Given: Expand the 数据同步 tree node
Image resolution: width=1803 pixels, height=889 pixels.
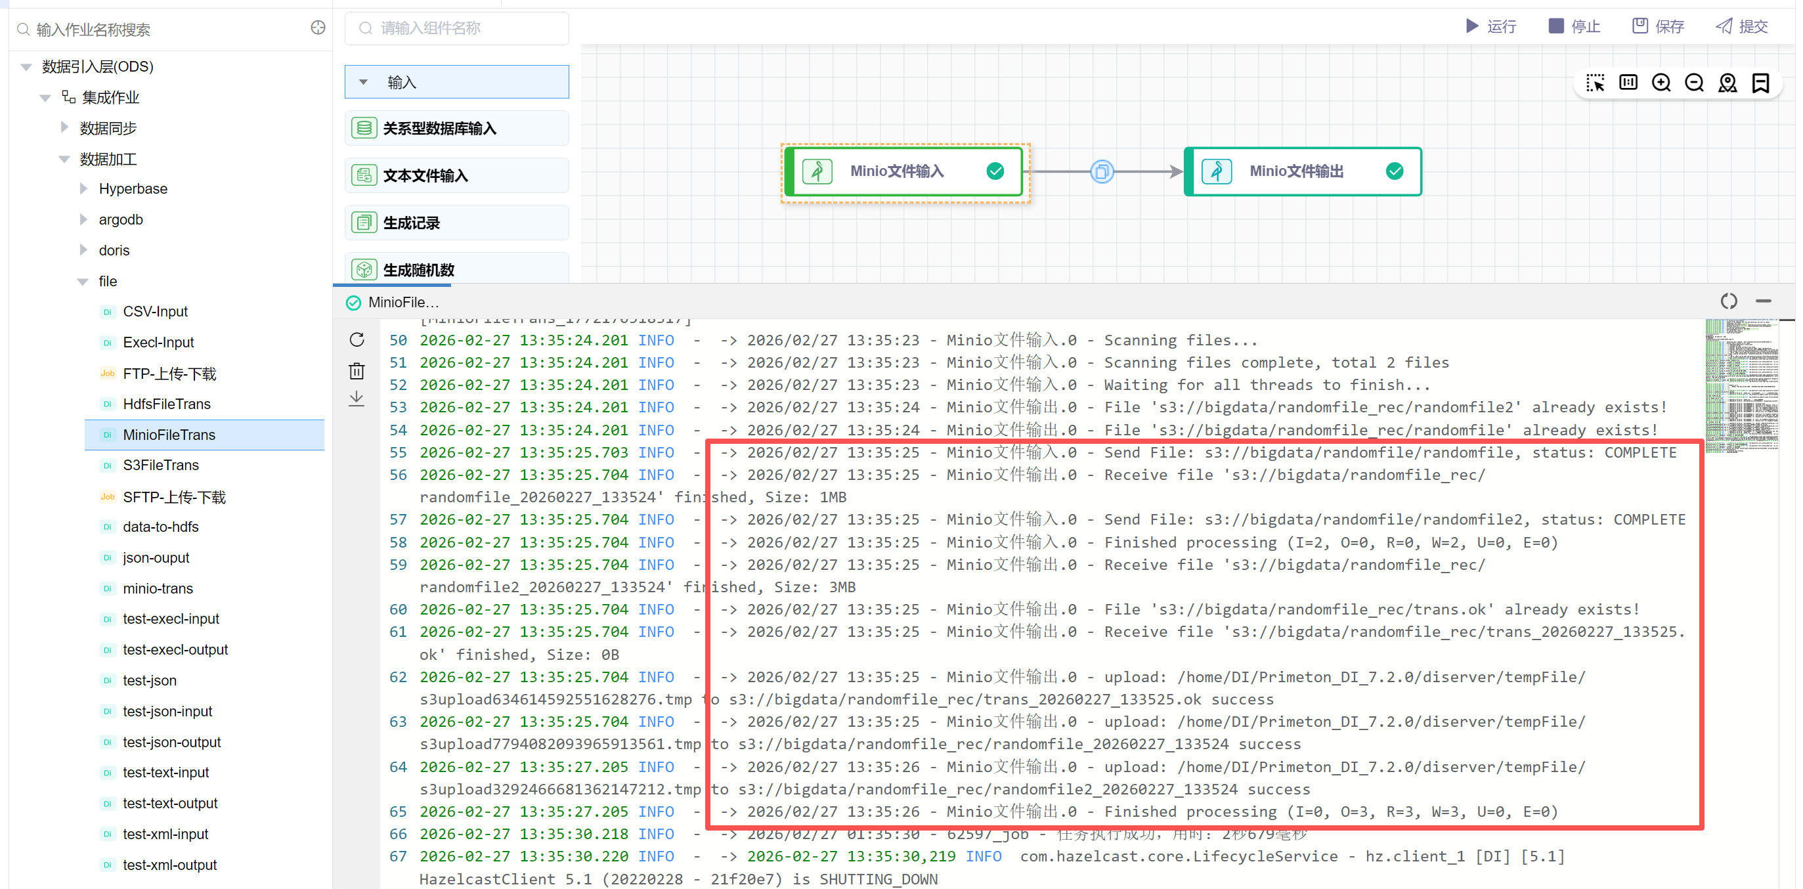Looking at the screenshot, I should click(64, 127).
